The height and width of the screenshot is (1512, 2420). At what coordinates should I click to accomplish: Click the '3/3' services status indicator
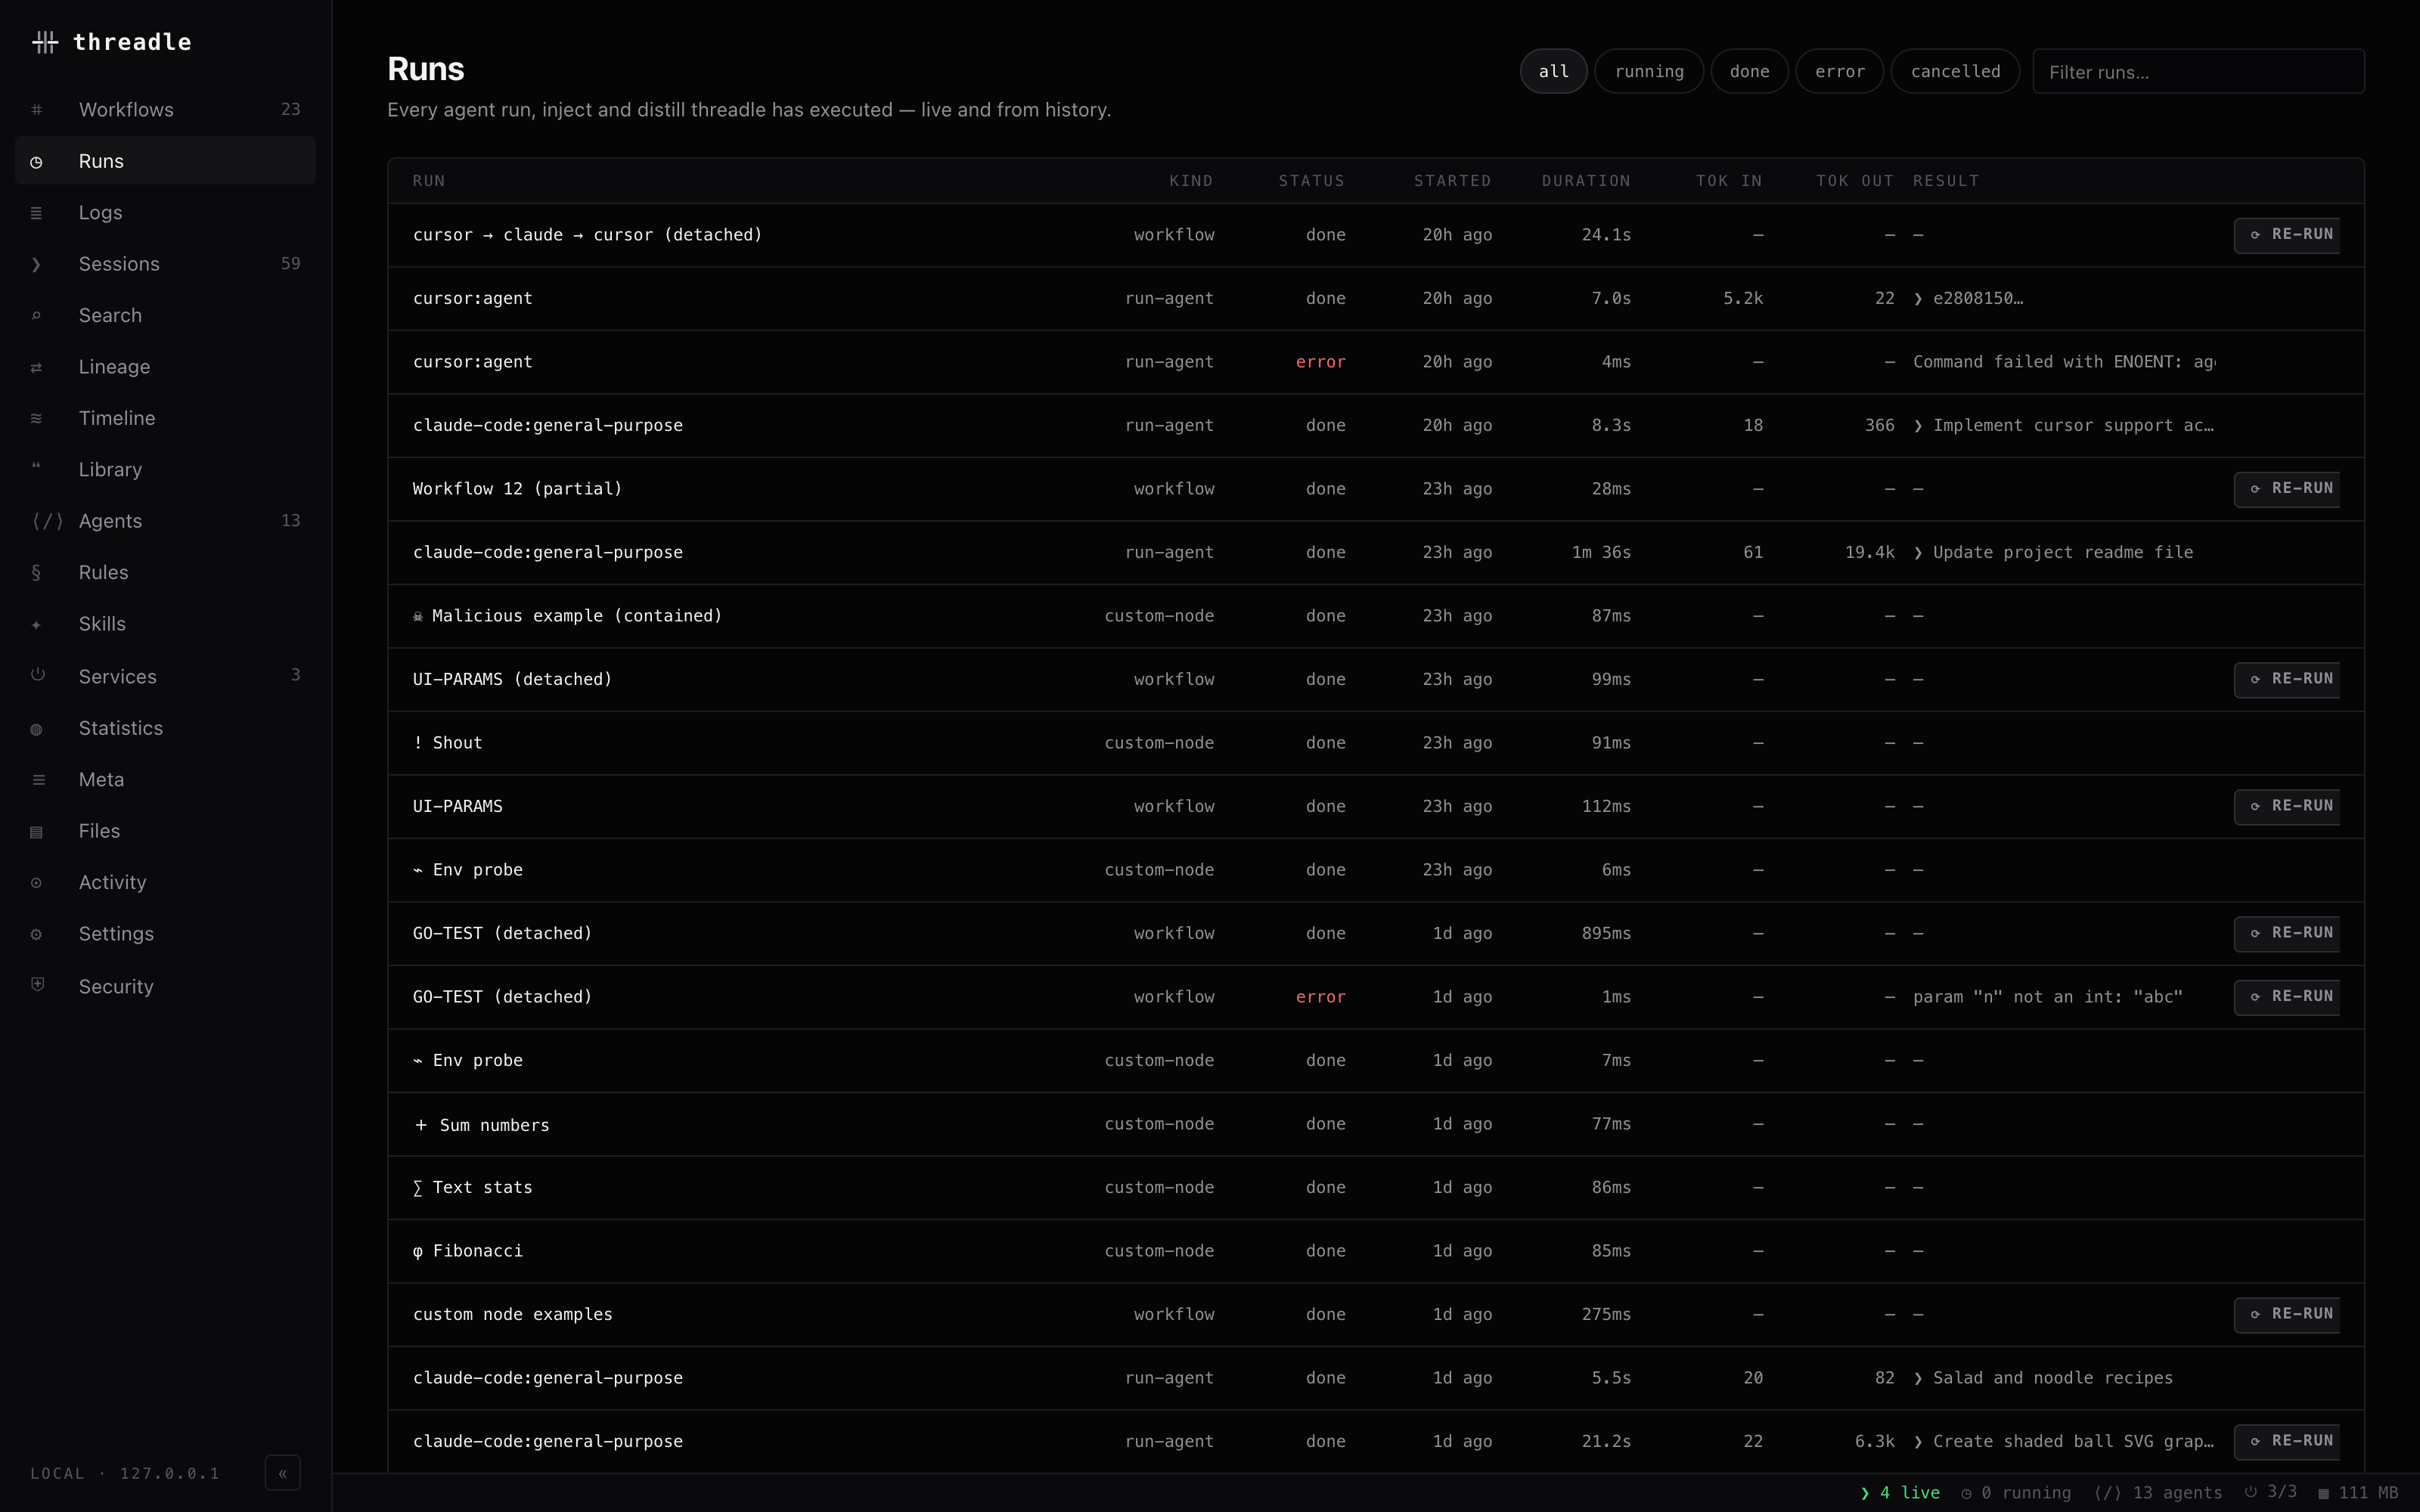(2271, 1492)
